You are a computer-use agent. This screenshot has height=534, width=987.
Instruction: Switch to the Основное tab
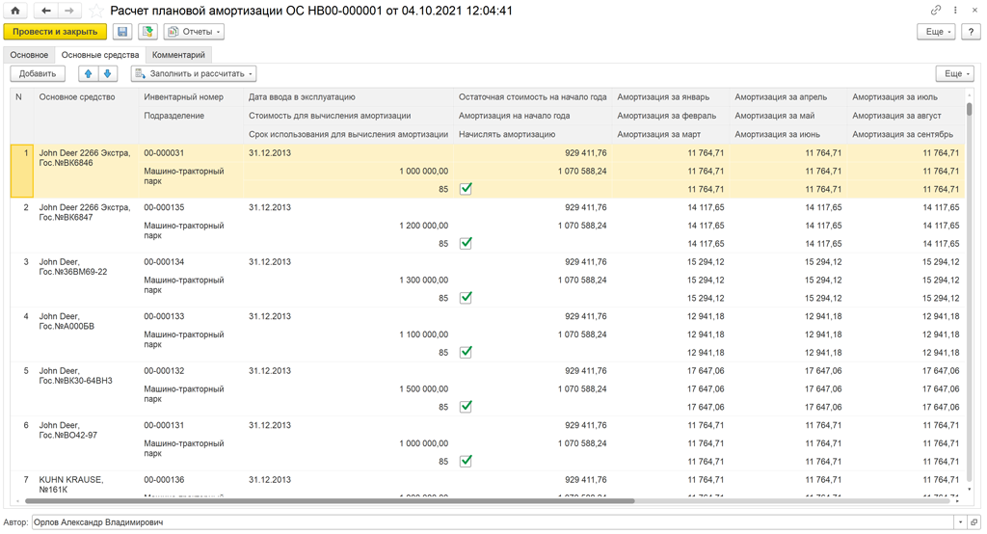pos(29,55)
